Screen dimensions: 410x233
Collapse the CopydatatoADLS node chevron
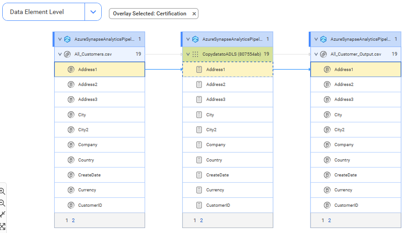click(x=188, y=54)
